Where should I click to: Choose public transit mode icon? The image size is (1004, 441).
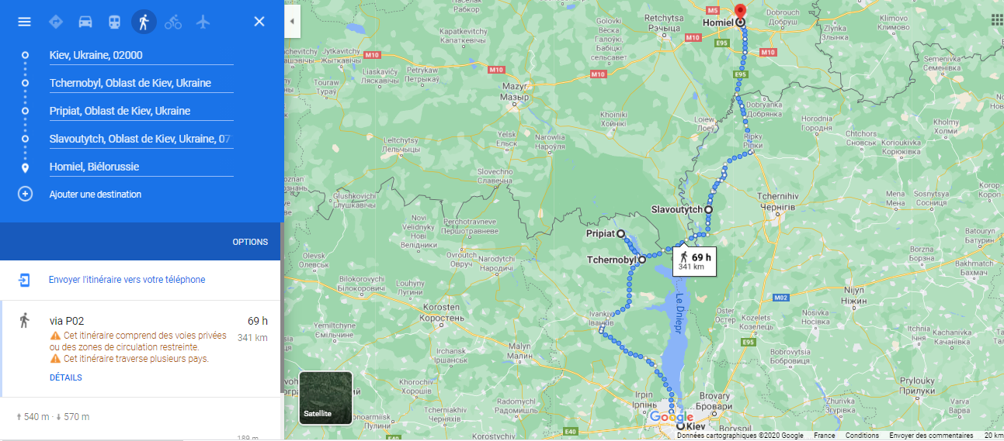[x=114, y=22]
